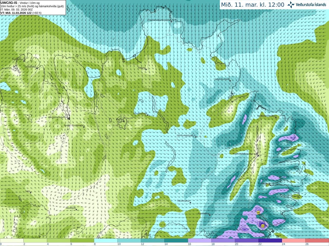Click the yellow gust marker labeled 31
Screen dimensions: 329x246
pyautogui.click(x=263, y=226)
